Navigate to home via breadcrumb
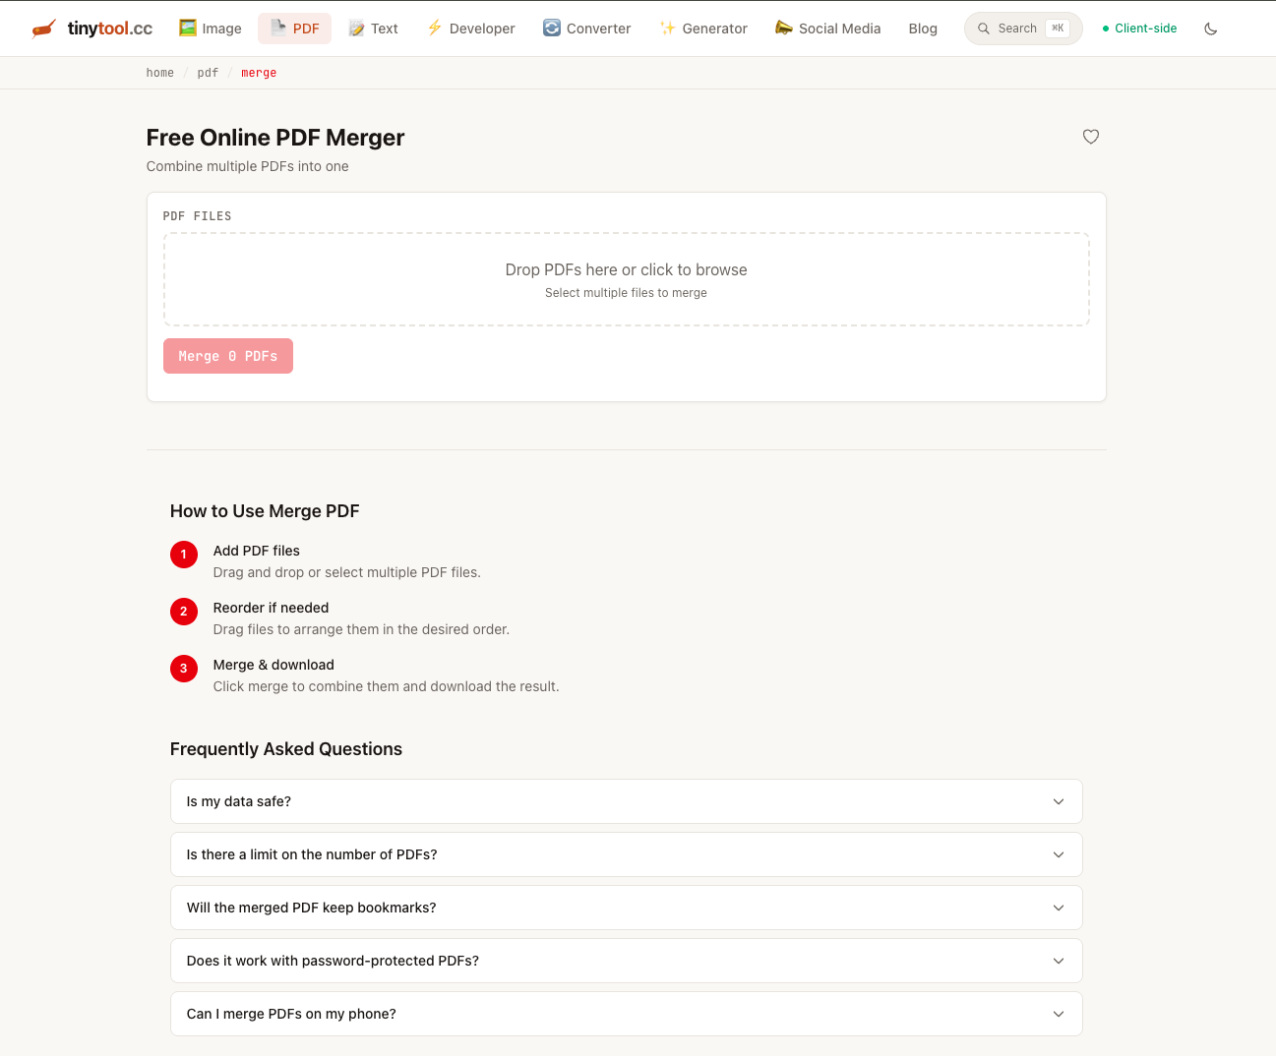 pos(159,72)
